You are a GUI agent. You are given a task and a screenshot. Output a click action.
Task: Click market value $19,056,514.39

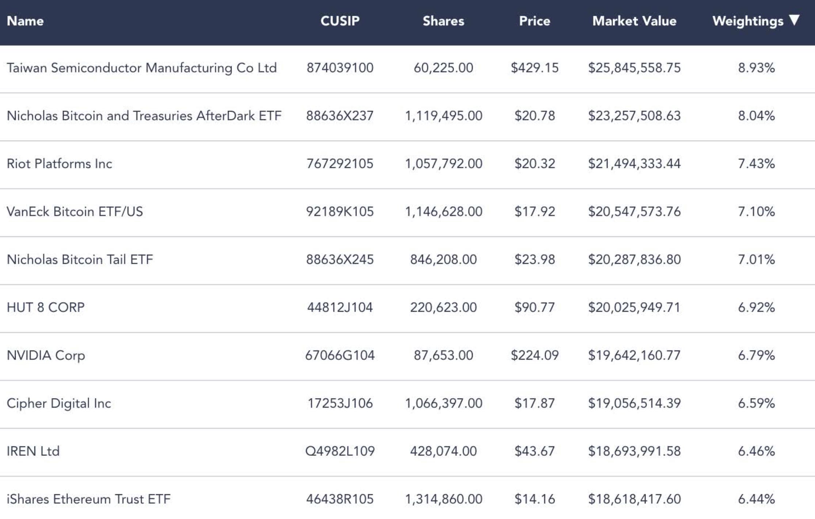pos(634,403)
